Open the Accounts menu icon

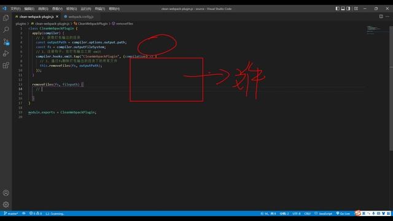pos(6,193)
